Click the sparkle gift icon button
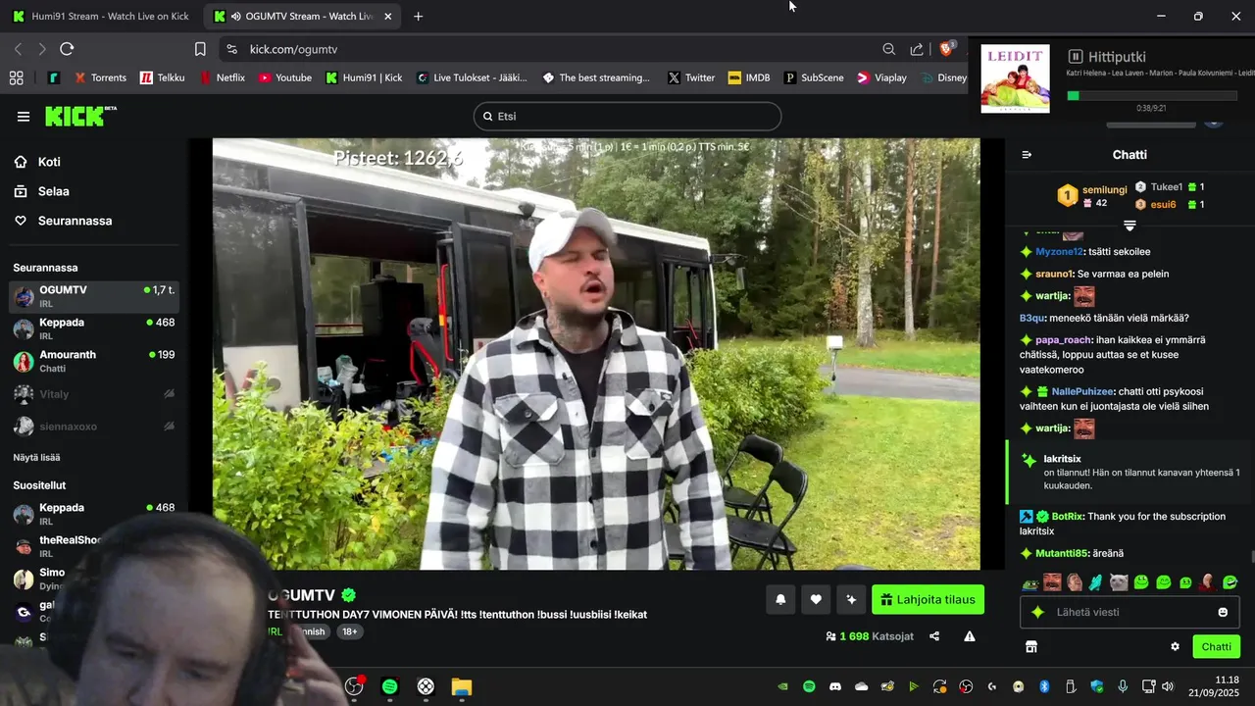 click(851, 600)
